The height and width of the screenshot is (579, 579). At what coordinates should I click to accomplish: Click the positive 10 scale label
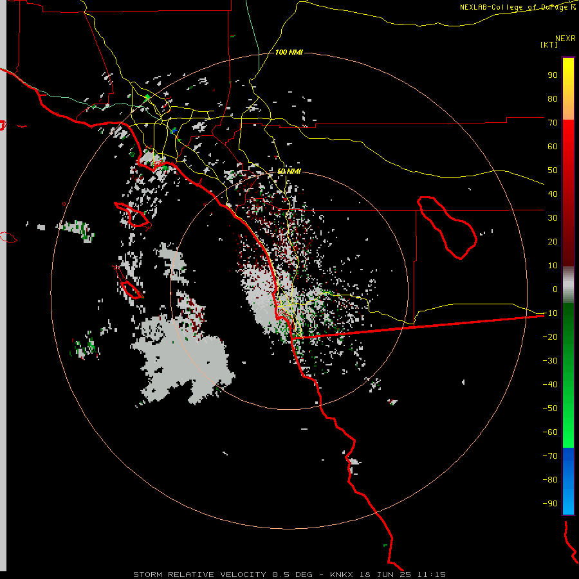553,266
